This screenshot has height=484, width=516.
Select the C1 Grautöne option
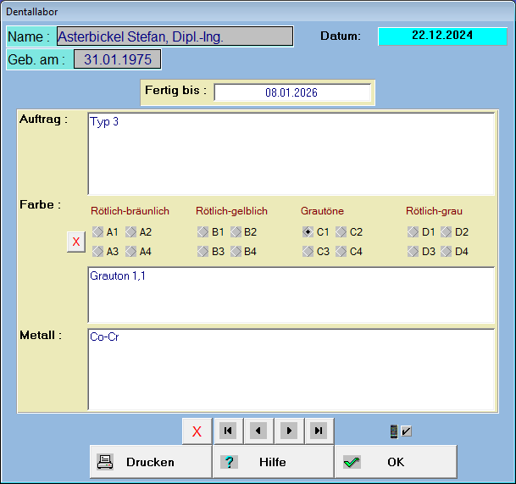(x=308, y=231)
